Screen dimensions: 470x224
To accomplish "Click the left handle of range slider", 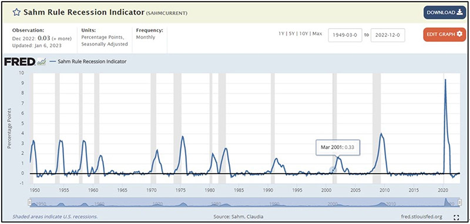I will point(29,202).
